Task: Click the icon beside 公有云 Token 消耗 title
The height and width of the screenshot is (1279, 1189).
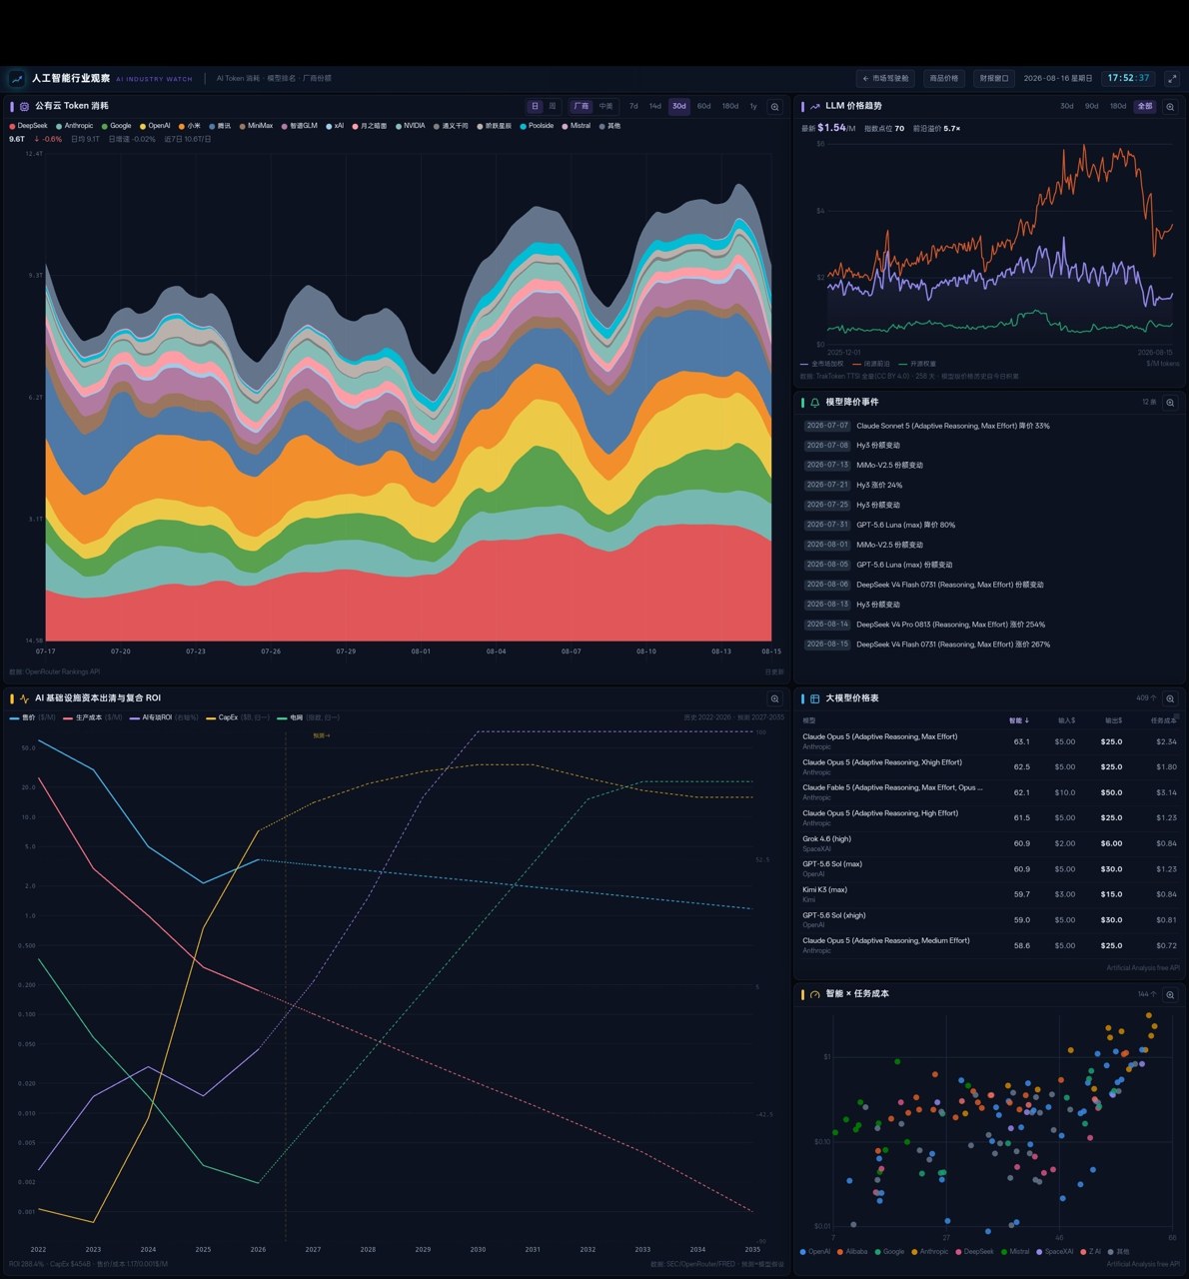Action: pos(25,106)
